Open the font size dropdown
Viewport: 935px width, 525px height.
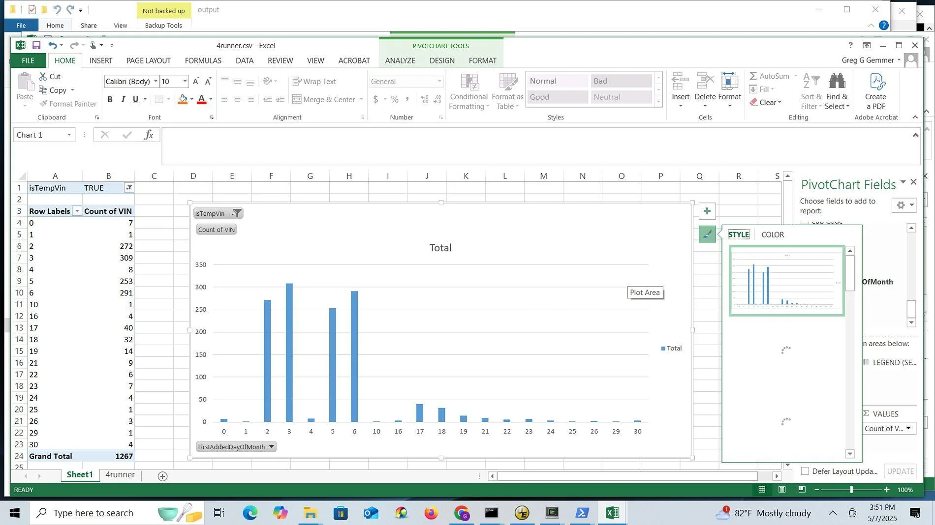185,82
